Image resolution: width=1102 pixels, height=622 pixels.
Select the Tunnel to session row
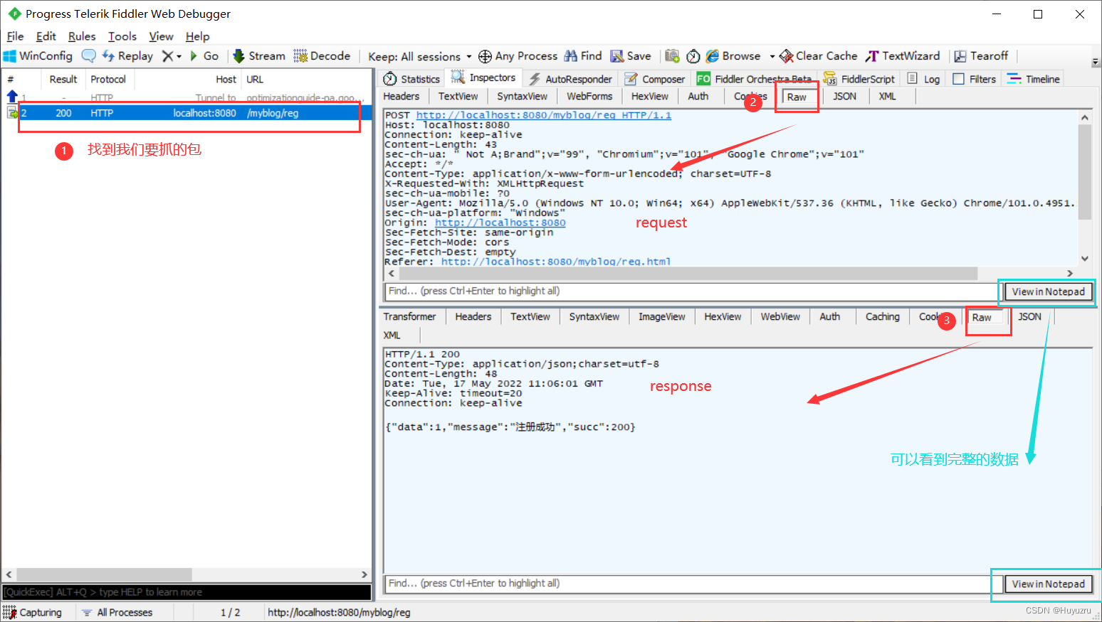pyautogui.click(x=188, y=97)
